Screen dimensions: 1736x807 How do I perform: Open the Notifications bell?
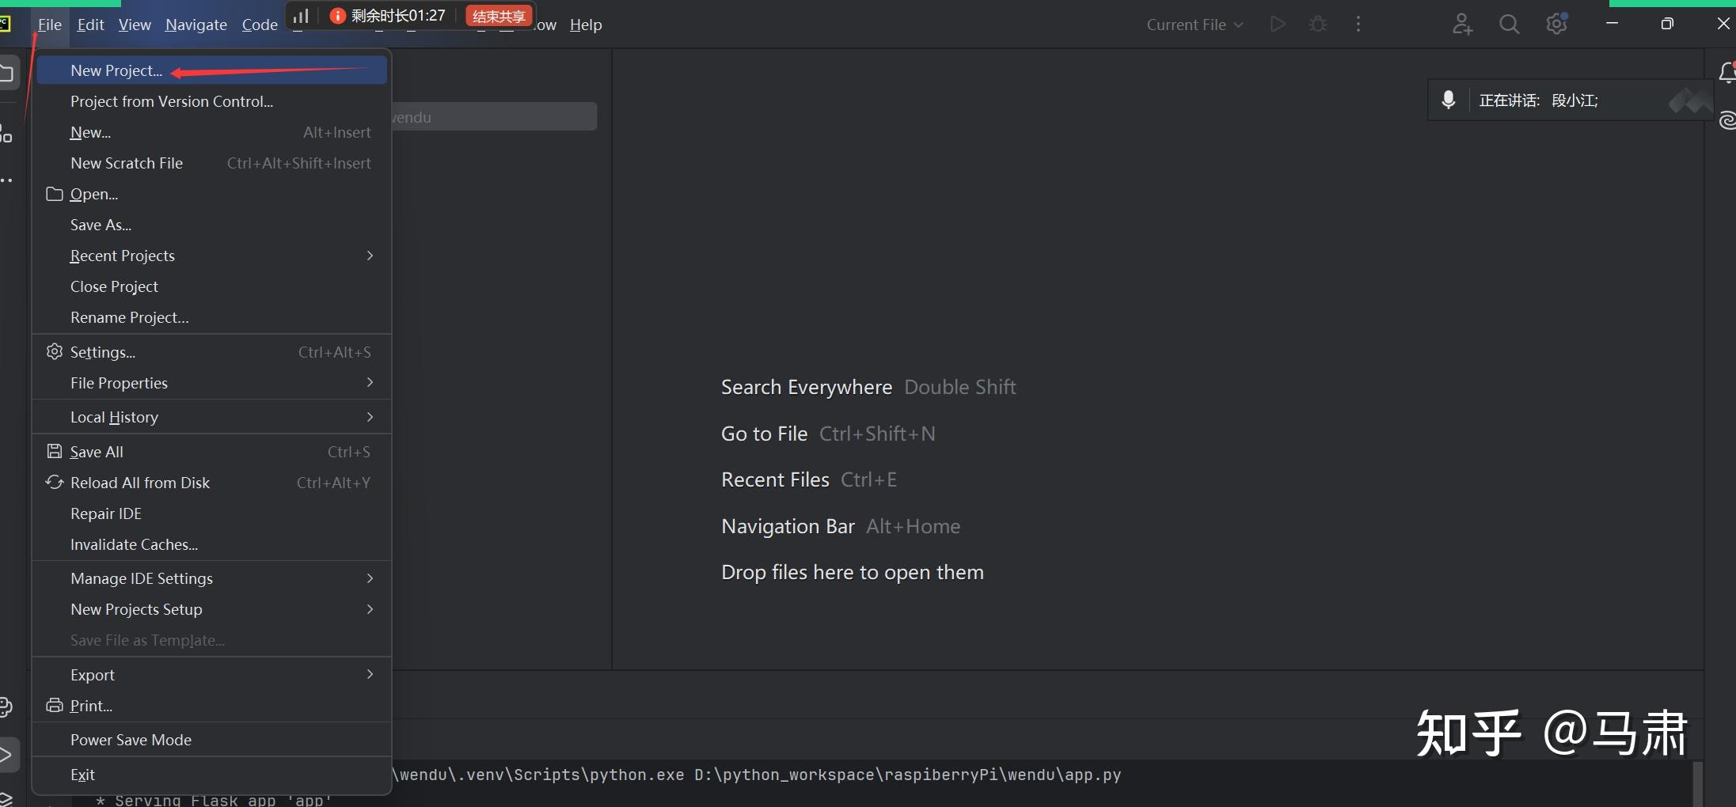point(1727,74)
